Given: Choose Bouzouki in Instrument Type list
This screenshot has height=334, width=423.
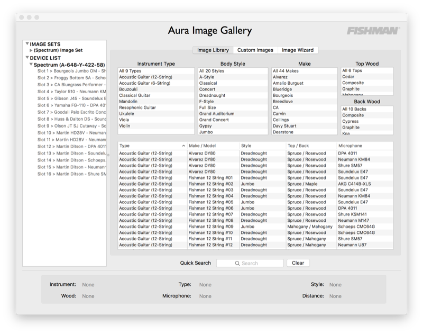Looking at the screenshot, I should 156,89.
